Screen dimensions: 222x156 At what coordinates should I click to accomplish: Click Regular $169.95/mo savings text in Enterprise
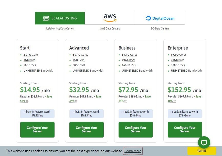(x=184, y=99)
